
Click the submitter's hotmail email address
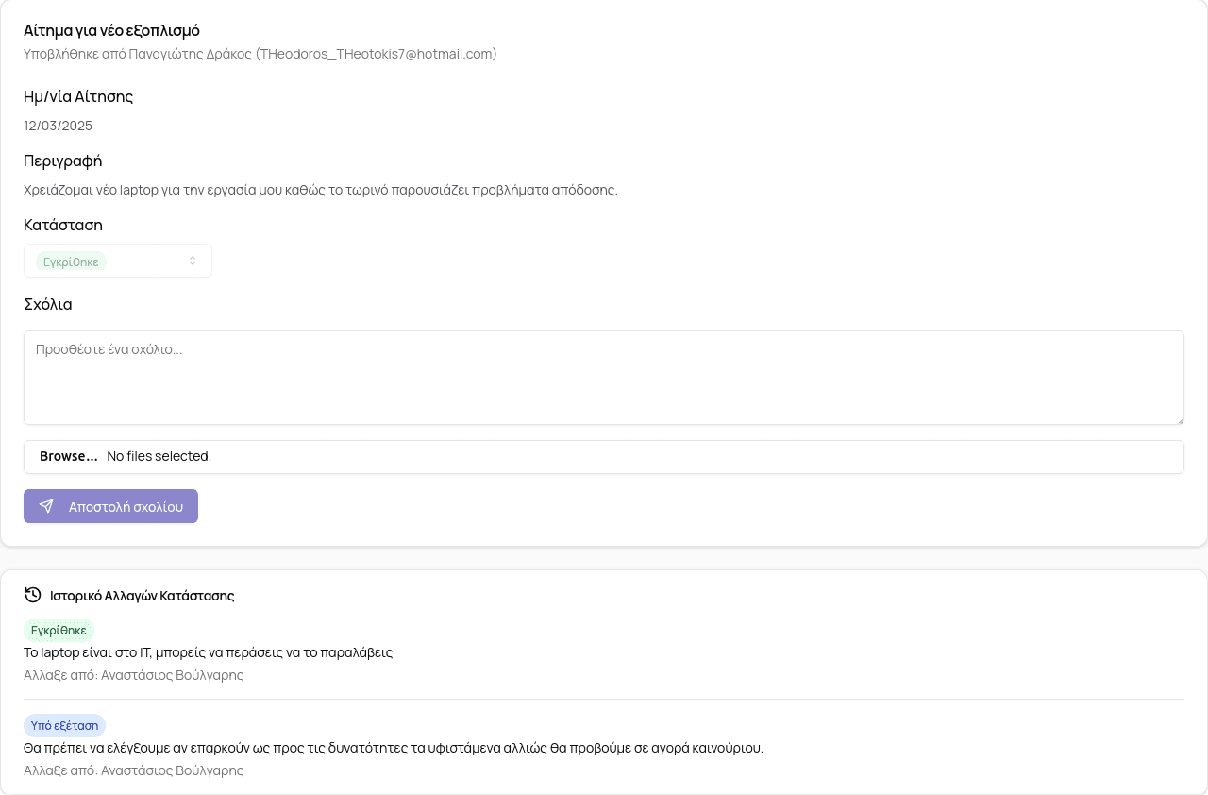click(377, 54)
